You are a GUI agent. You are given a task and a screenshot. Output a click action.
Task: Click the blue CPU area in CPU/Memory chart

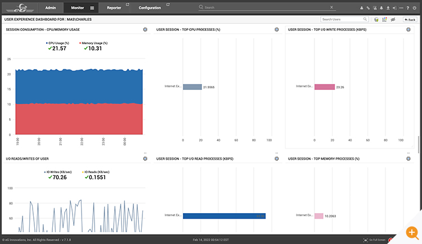(79, 87)
